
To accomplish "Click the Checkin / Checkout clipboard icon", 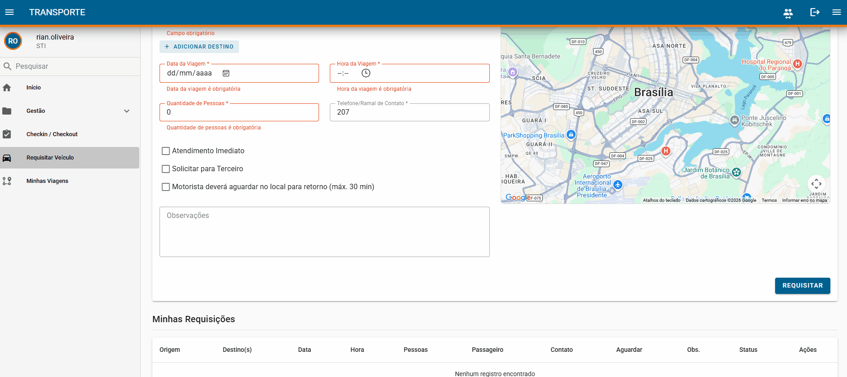I will (7, 134).
